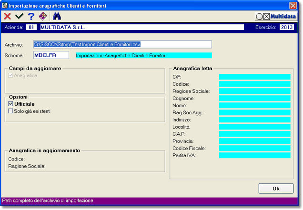This screenshot has height=210, width=303.
Task: Click the red X cancel toolbar icon
Action: point(7,16)
